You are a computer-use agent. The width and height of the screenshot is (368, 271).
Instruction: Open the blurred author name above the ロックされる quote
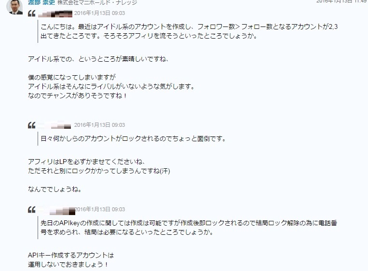(x=54, y=125)
